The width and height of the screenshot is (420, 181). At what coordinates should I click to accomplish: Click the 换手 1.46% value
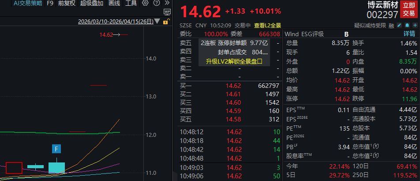[409, 43]
